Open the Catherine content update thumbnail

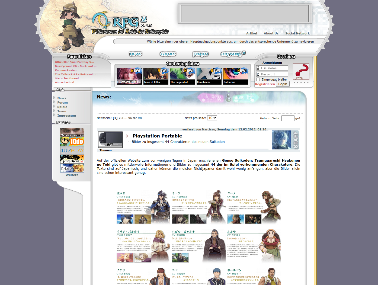(x=236, y=76)
